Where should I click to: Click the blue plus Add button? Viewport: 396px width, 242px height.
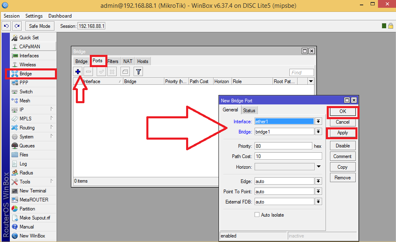tap(78, 72)
